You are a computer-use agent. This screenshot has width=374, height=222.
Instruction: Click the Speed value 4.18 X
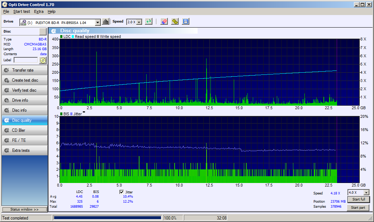click(335, 193)
